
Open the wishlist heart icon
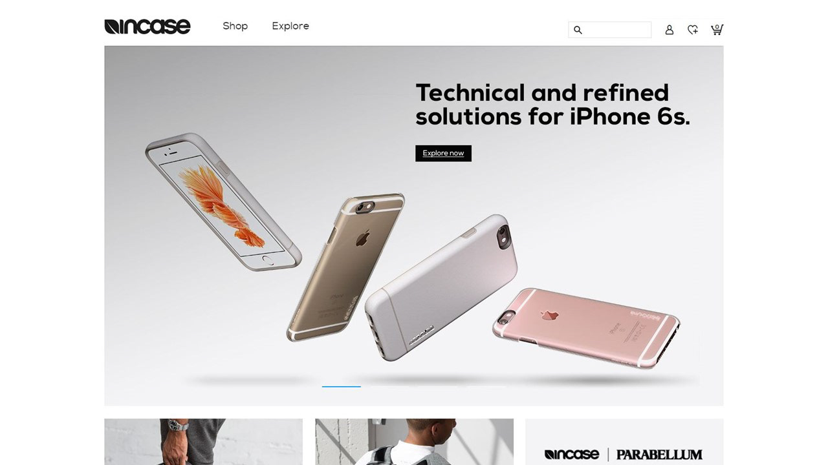tap(693, 30)
